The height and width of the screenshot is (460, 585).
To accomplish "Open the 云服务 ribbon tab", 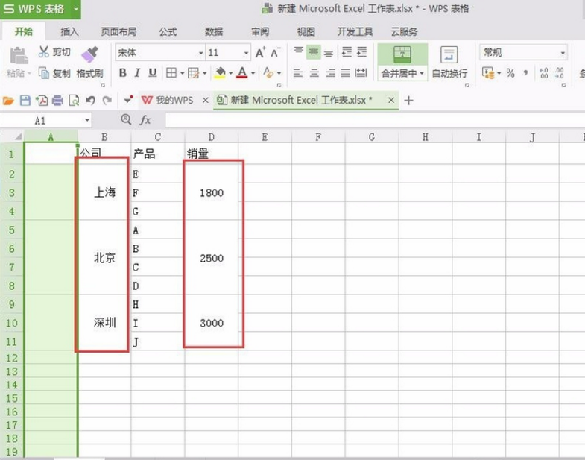I will tap(404, 31).
